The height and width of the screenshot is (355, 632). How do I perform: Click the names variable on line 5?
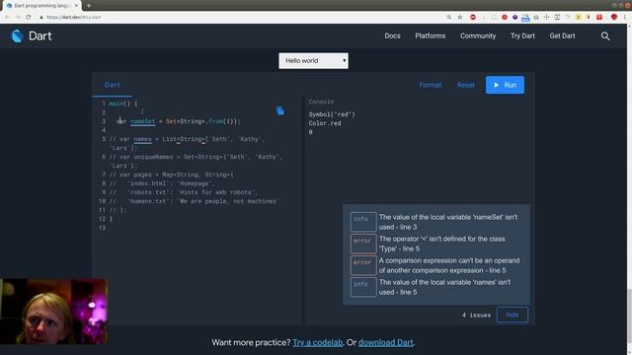[142, 139]
